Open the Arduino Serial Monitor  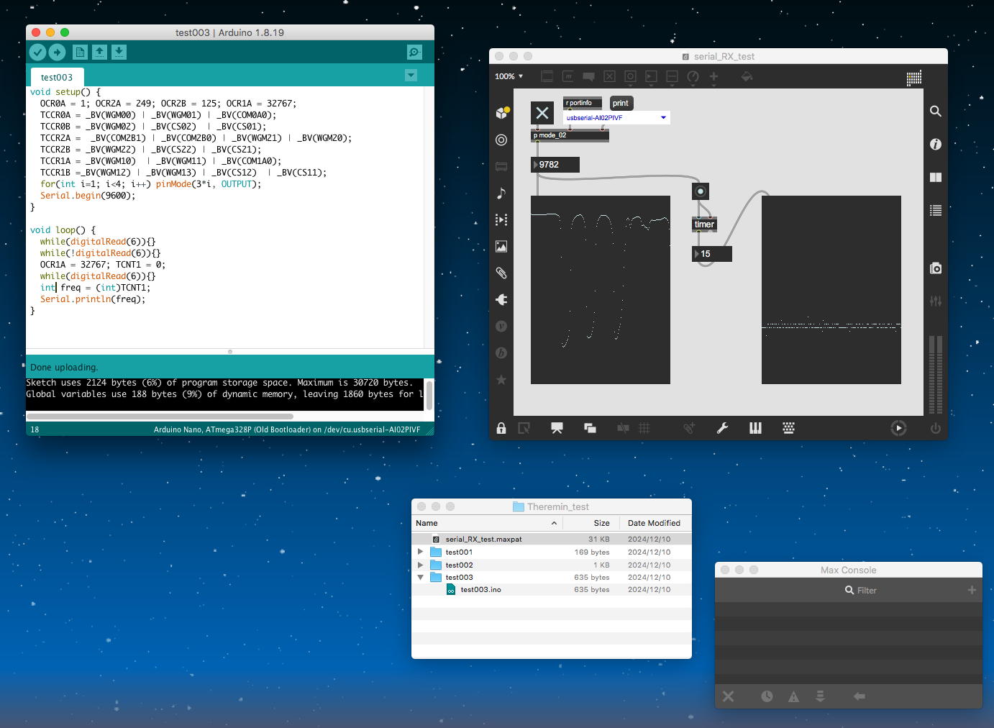pyautogui.click(x=414, y=53)
